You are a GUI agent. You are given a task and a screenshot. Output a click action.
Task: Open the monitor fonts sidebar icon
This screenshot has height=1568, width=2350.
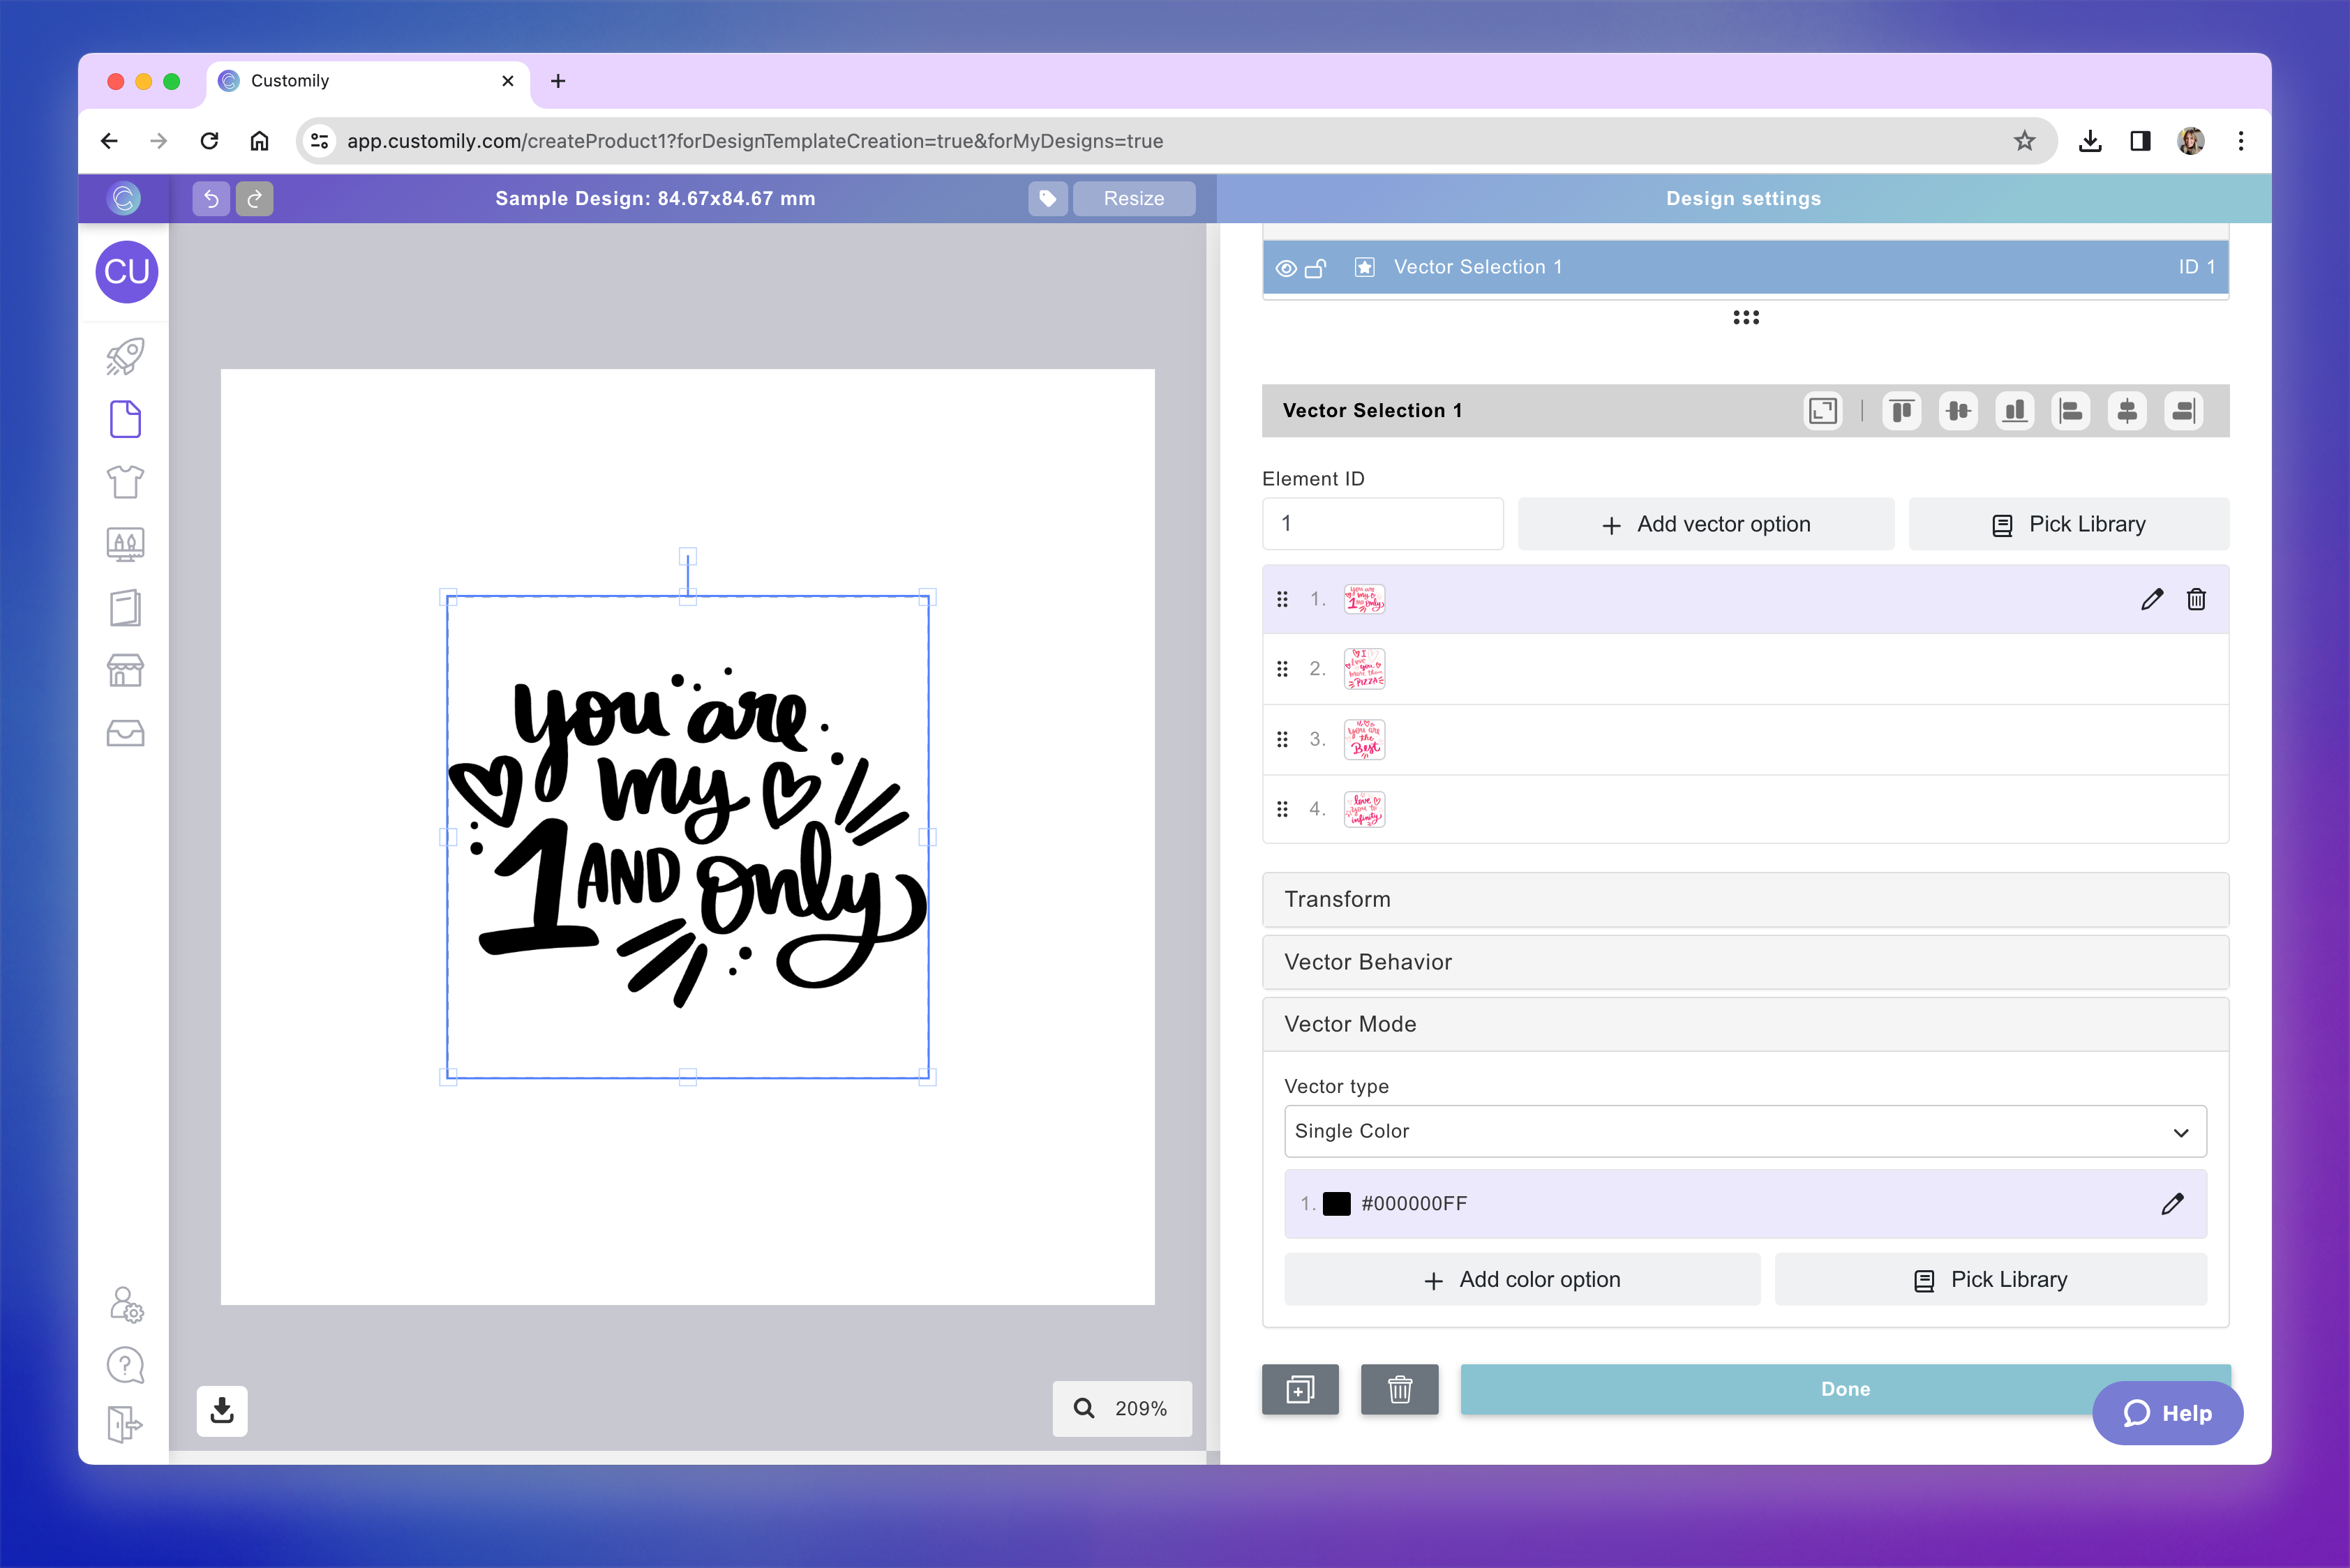tap(125, 545)
